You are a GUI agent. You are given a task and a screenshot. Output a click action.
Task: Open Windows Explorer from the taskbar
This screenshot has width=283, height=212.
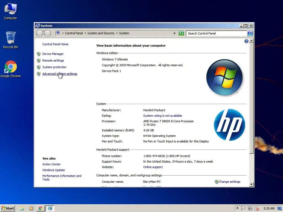(22, 208)
